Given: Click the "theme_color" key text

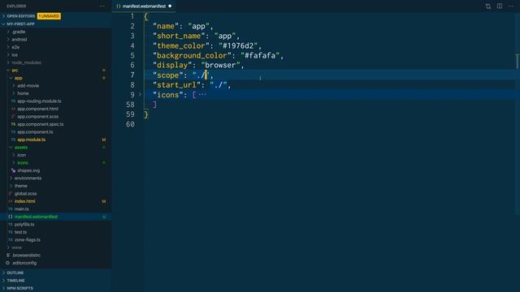Looking at the screenshot, I should pyautogui.click(x=181, y=45).
